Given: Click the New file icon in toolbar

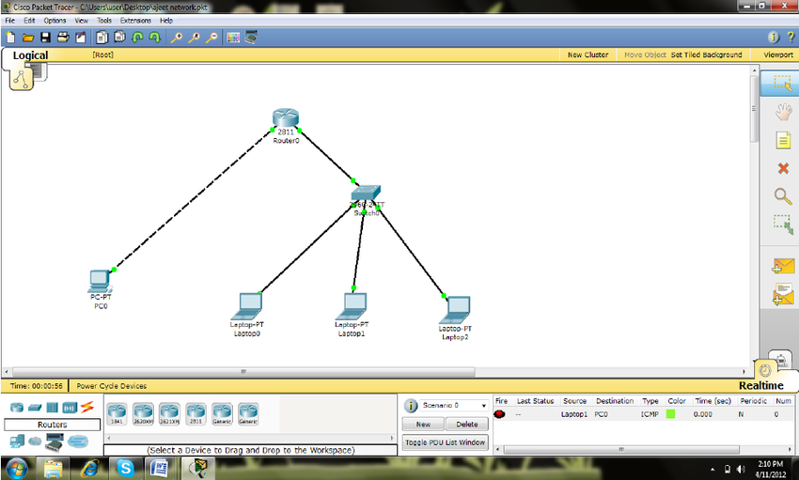Looking at the screenshot, I should click(10, 38).
